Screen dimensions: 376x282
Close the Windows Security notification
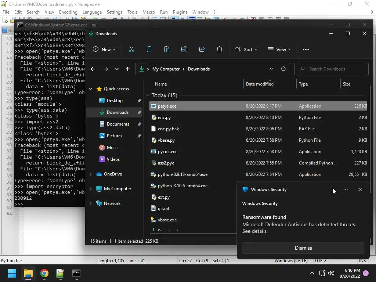coord(360,189)
